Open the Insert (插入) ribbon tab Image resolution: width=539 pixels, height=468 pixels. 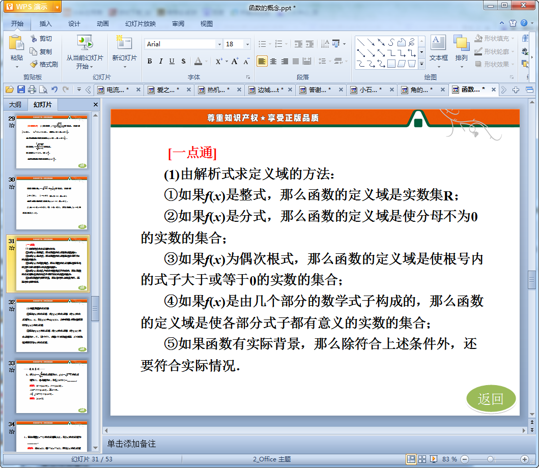tap(45, 24)
